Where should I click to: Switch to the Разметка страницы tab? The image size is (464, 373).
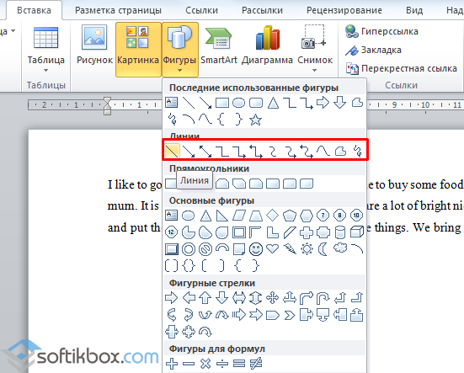[x=118, y=10]
